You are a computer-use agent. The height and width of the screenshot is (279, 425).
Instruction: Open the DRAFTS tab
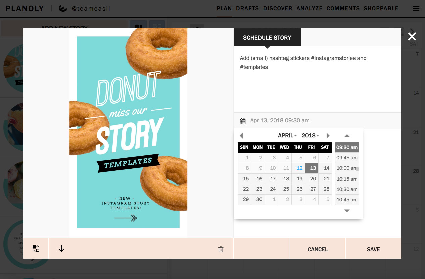click(x=247, y=9)
